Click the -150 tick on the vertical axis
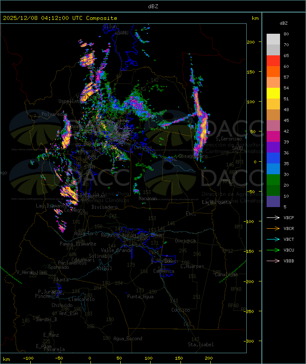306x364 pixels. pos(250,251)
